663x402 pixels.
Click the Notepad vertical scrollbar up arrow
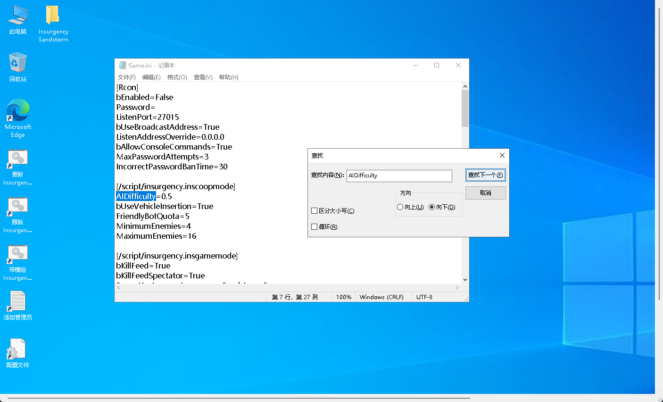pyautogui.click(x=465, y=86)
